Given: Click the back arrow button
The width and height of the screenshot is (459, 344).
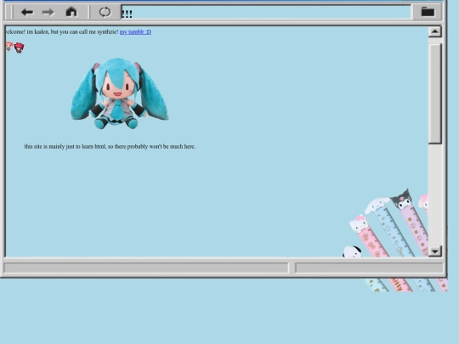Looking at the screenshot, I should [x=27, y=12].
